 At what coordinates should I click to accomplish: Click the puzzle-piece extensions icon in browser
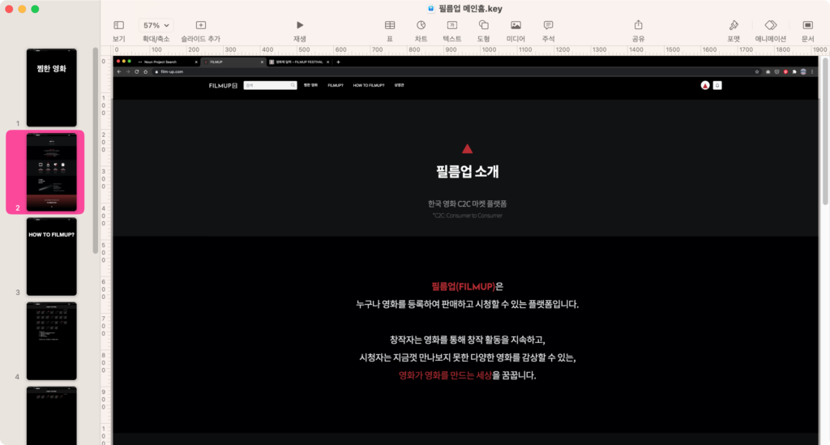click(x=794, y=71)
